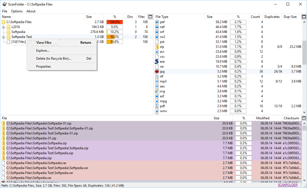Toggle the file type panel maximize icon
The height and width of the screenshot is (188, 307).
[x=304, y=17]
